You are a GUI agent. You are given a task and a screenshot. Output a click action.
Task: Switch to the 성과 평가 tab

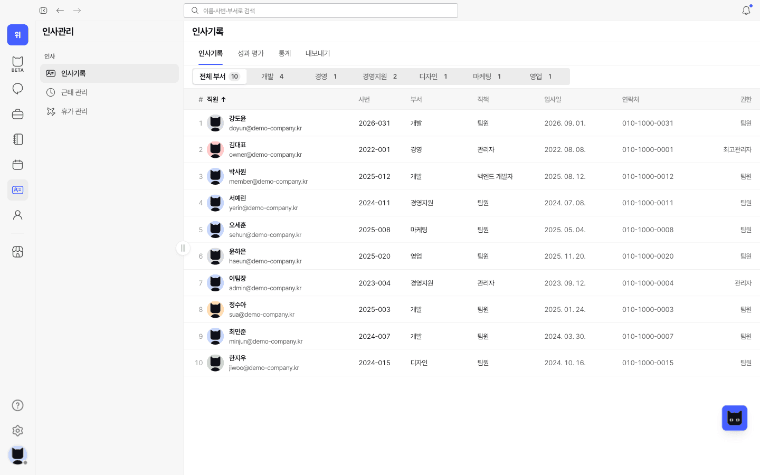coord(251,53)
